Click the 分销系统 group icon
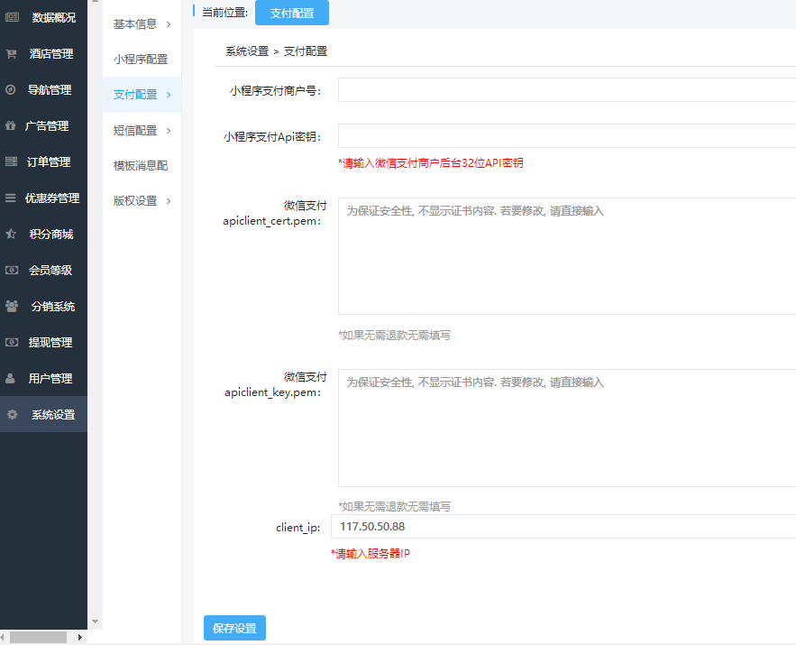The image size is (796, 645). click(12, 306)
